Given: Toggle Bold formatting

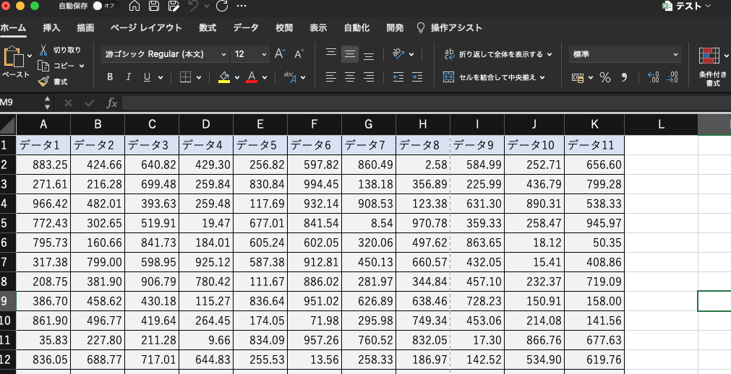Looking at the screenshot, I should [x=110, y=77].
